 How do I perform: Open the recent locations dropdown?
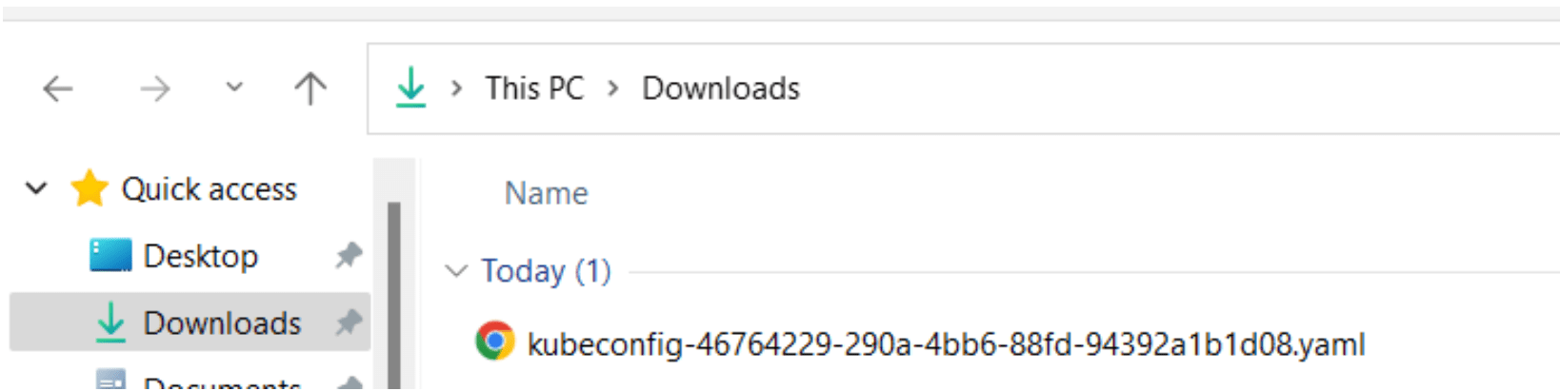(234, 88)
